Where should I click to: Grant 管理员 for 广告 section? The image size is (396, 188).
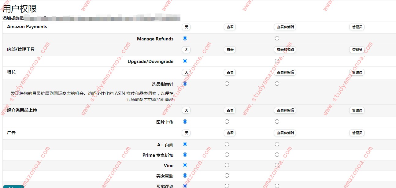[357, 133]
